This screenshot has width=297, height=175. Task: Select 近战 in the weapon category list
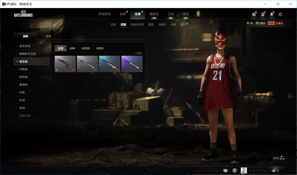coord(31,100)
